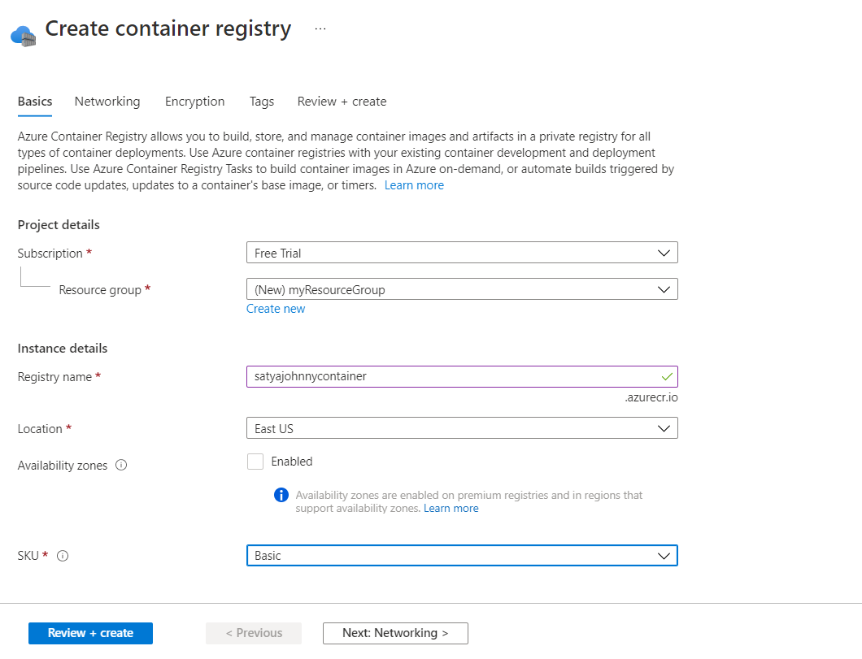Click the blue availability zones notice icon
Viewport: 862px width, 659px height.
point(281,495)
